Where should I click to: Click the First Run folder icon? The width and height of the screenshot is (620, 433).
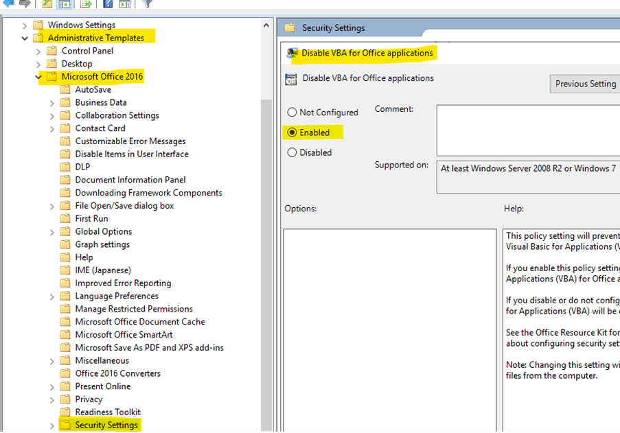click(65, 218)
